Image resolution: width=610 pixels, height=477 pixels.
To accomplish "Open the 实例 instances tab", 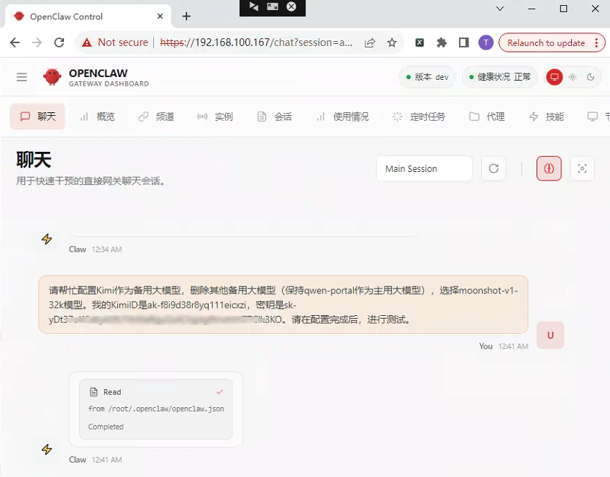I will pos(215,117).
